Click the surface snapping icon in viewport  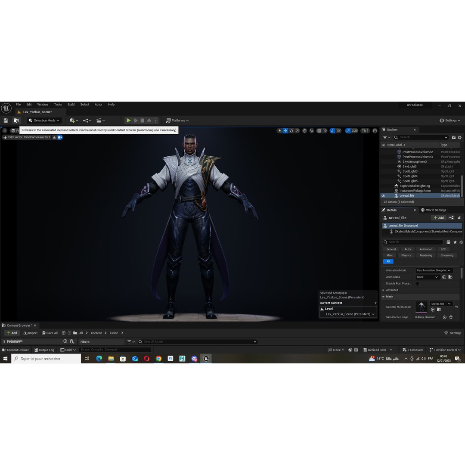point(312,130)
